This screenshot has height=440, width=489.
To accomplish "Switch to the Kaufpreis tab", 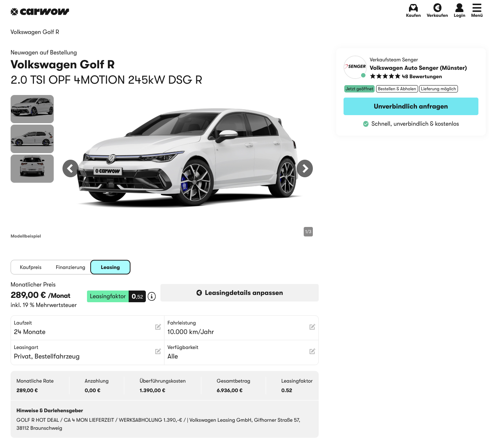I will coord(31,267).
